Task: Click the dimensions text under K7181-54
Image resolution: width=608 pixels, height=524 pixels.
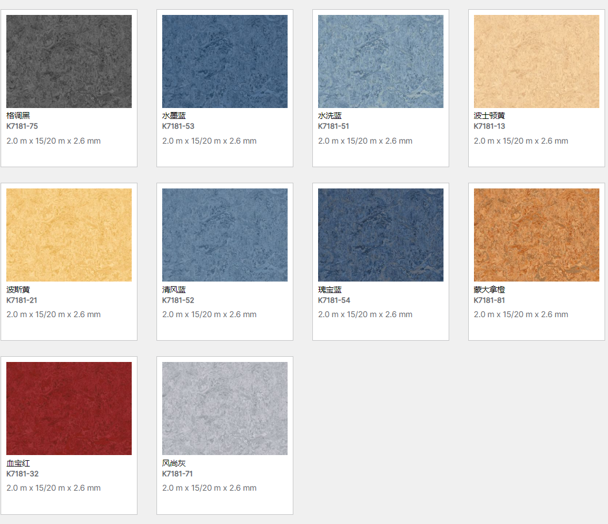Action: [x=365, y=314]
